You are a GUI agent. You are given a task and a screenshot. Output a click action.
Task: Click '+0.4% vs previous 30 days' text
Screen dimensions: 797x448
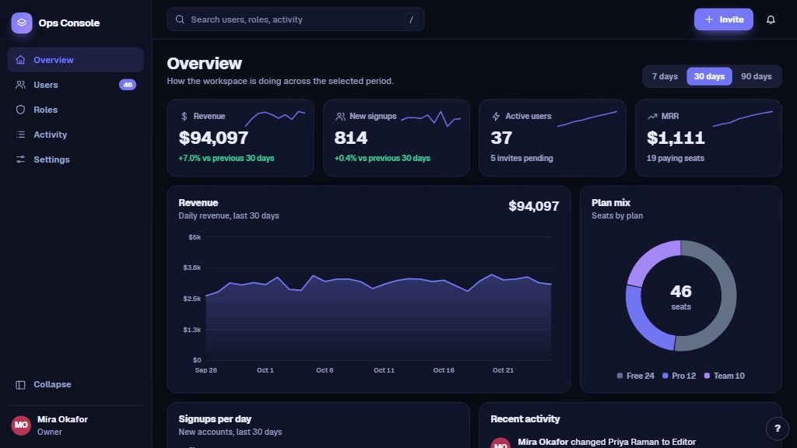click(382, 158)
